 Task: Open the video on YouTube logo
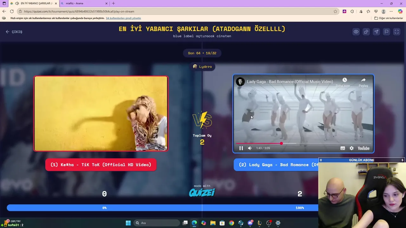[x=363, y=148]
